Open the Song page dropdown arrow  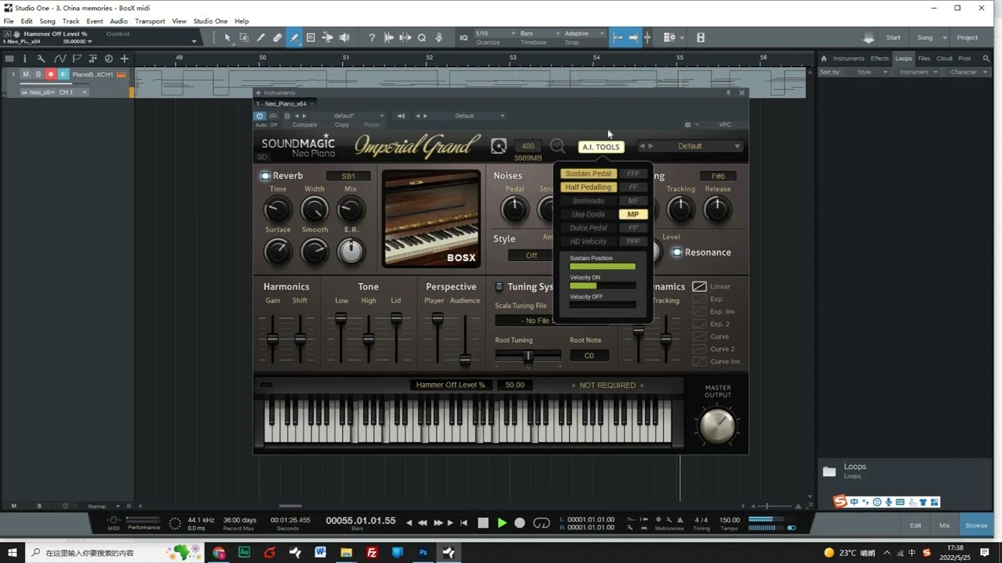[x=945, y=38]
